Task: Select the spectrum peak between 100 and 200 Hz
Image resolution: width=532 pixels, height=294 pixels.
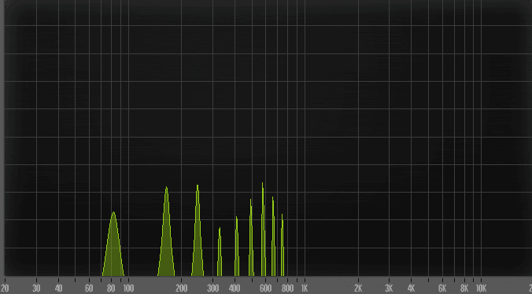Action: (166, 231)
